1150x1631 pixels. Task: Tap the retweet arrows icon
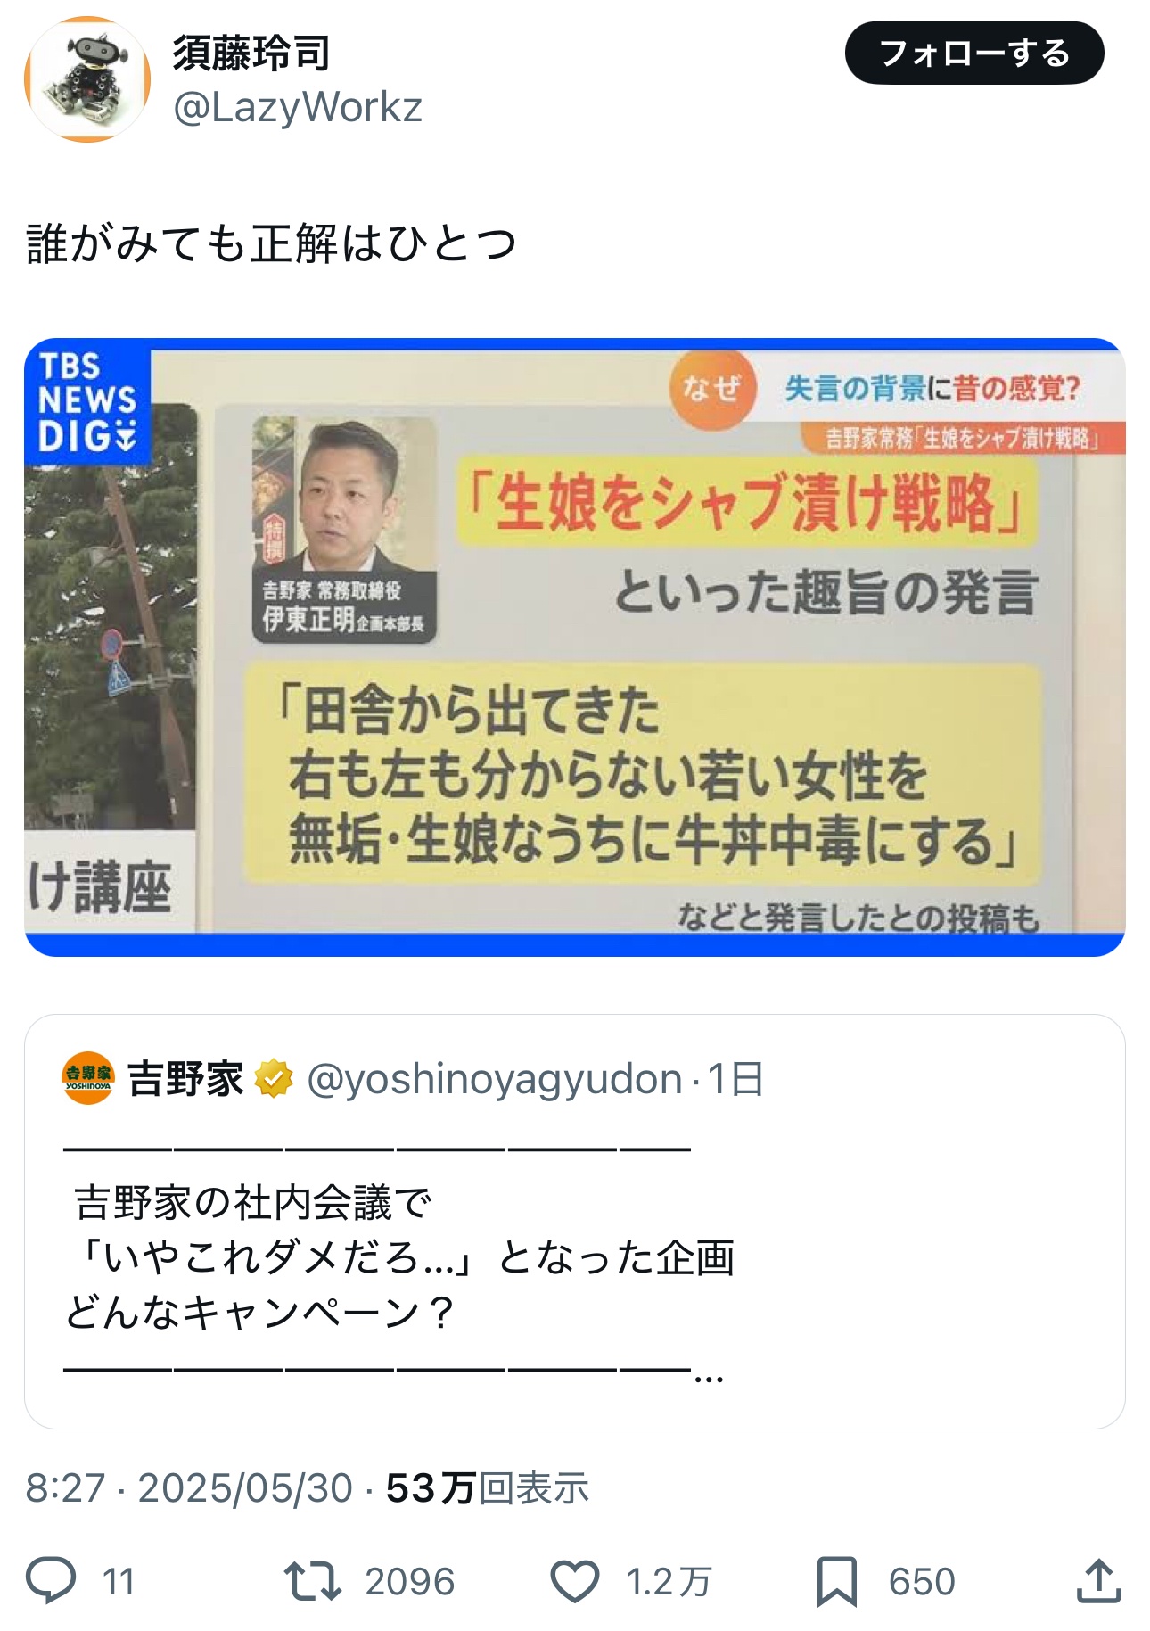pyautogui.click(x=312, y=1581)
